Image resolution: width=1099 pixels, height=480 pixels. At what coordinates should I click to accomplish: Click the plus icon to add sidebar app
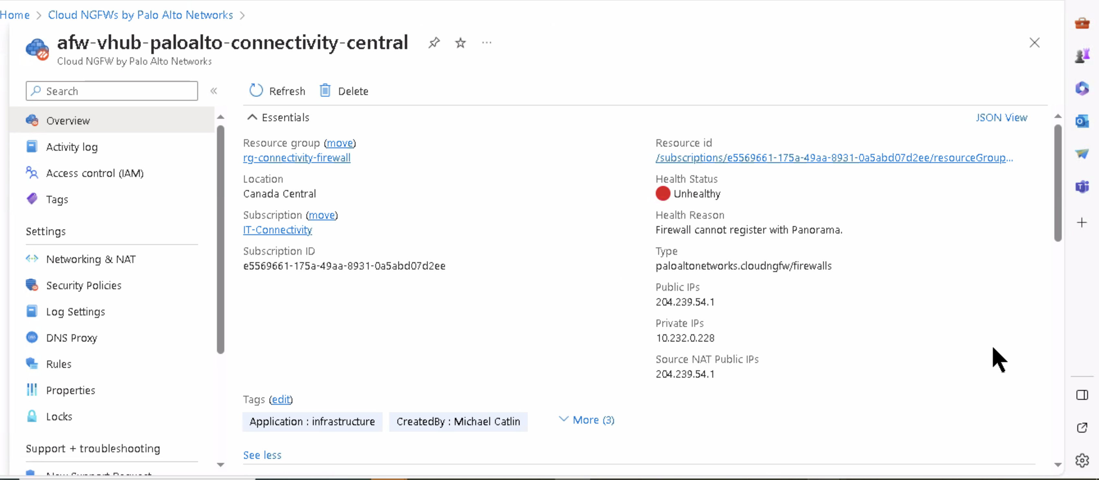pyautogui.click(x=1081, y=223)
